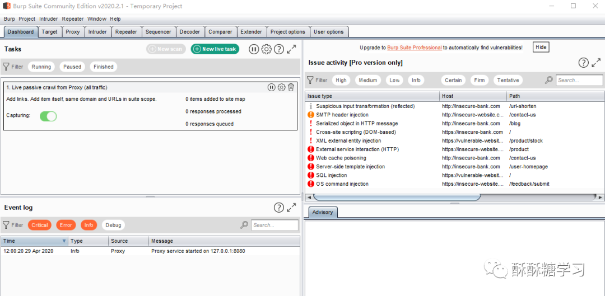Open the Burp menu
This screenshot has width=605, height=296.
(10, 19)
